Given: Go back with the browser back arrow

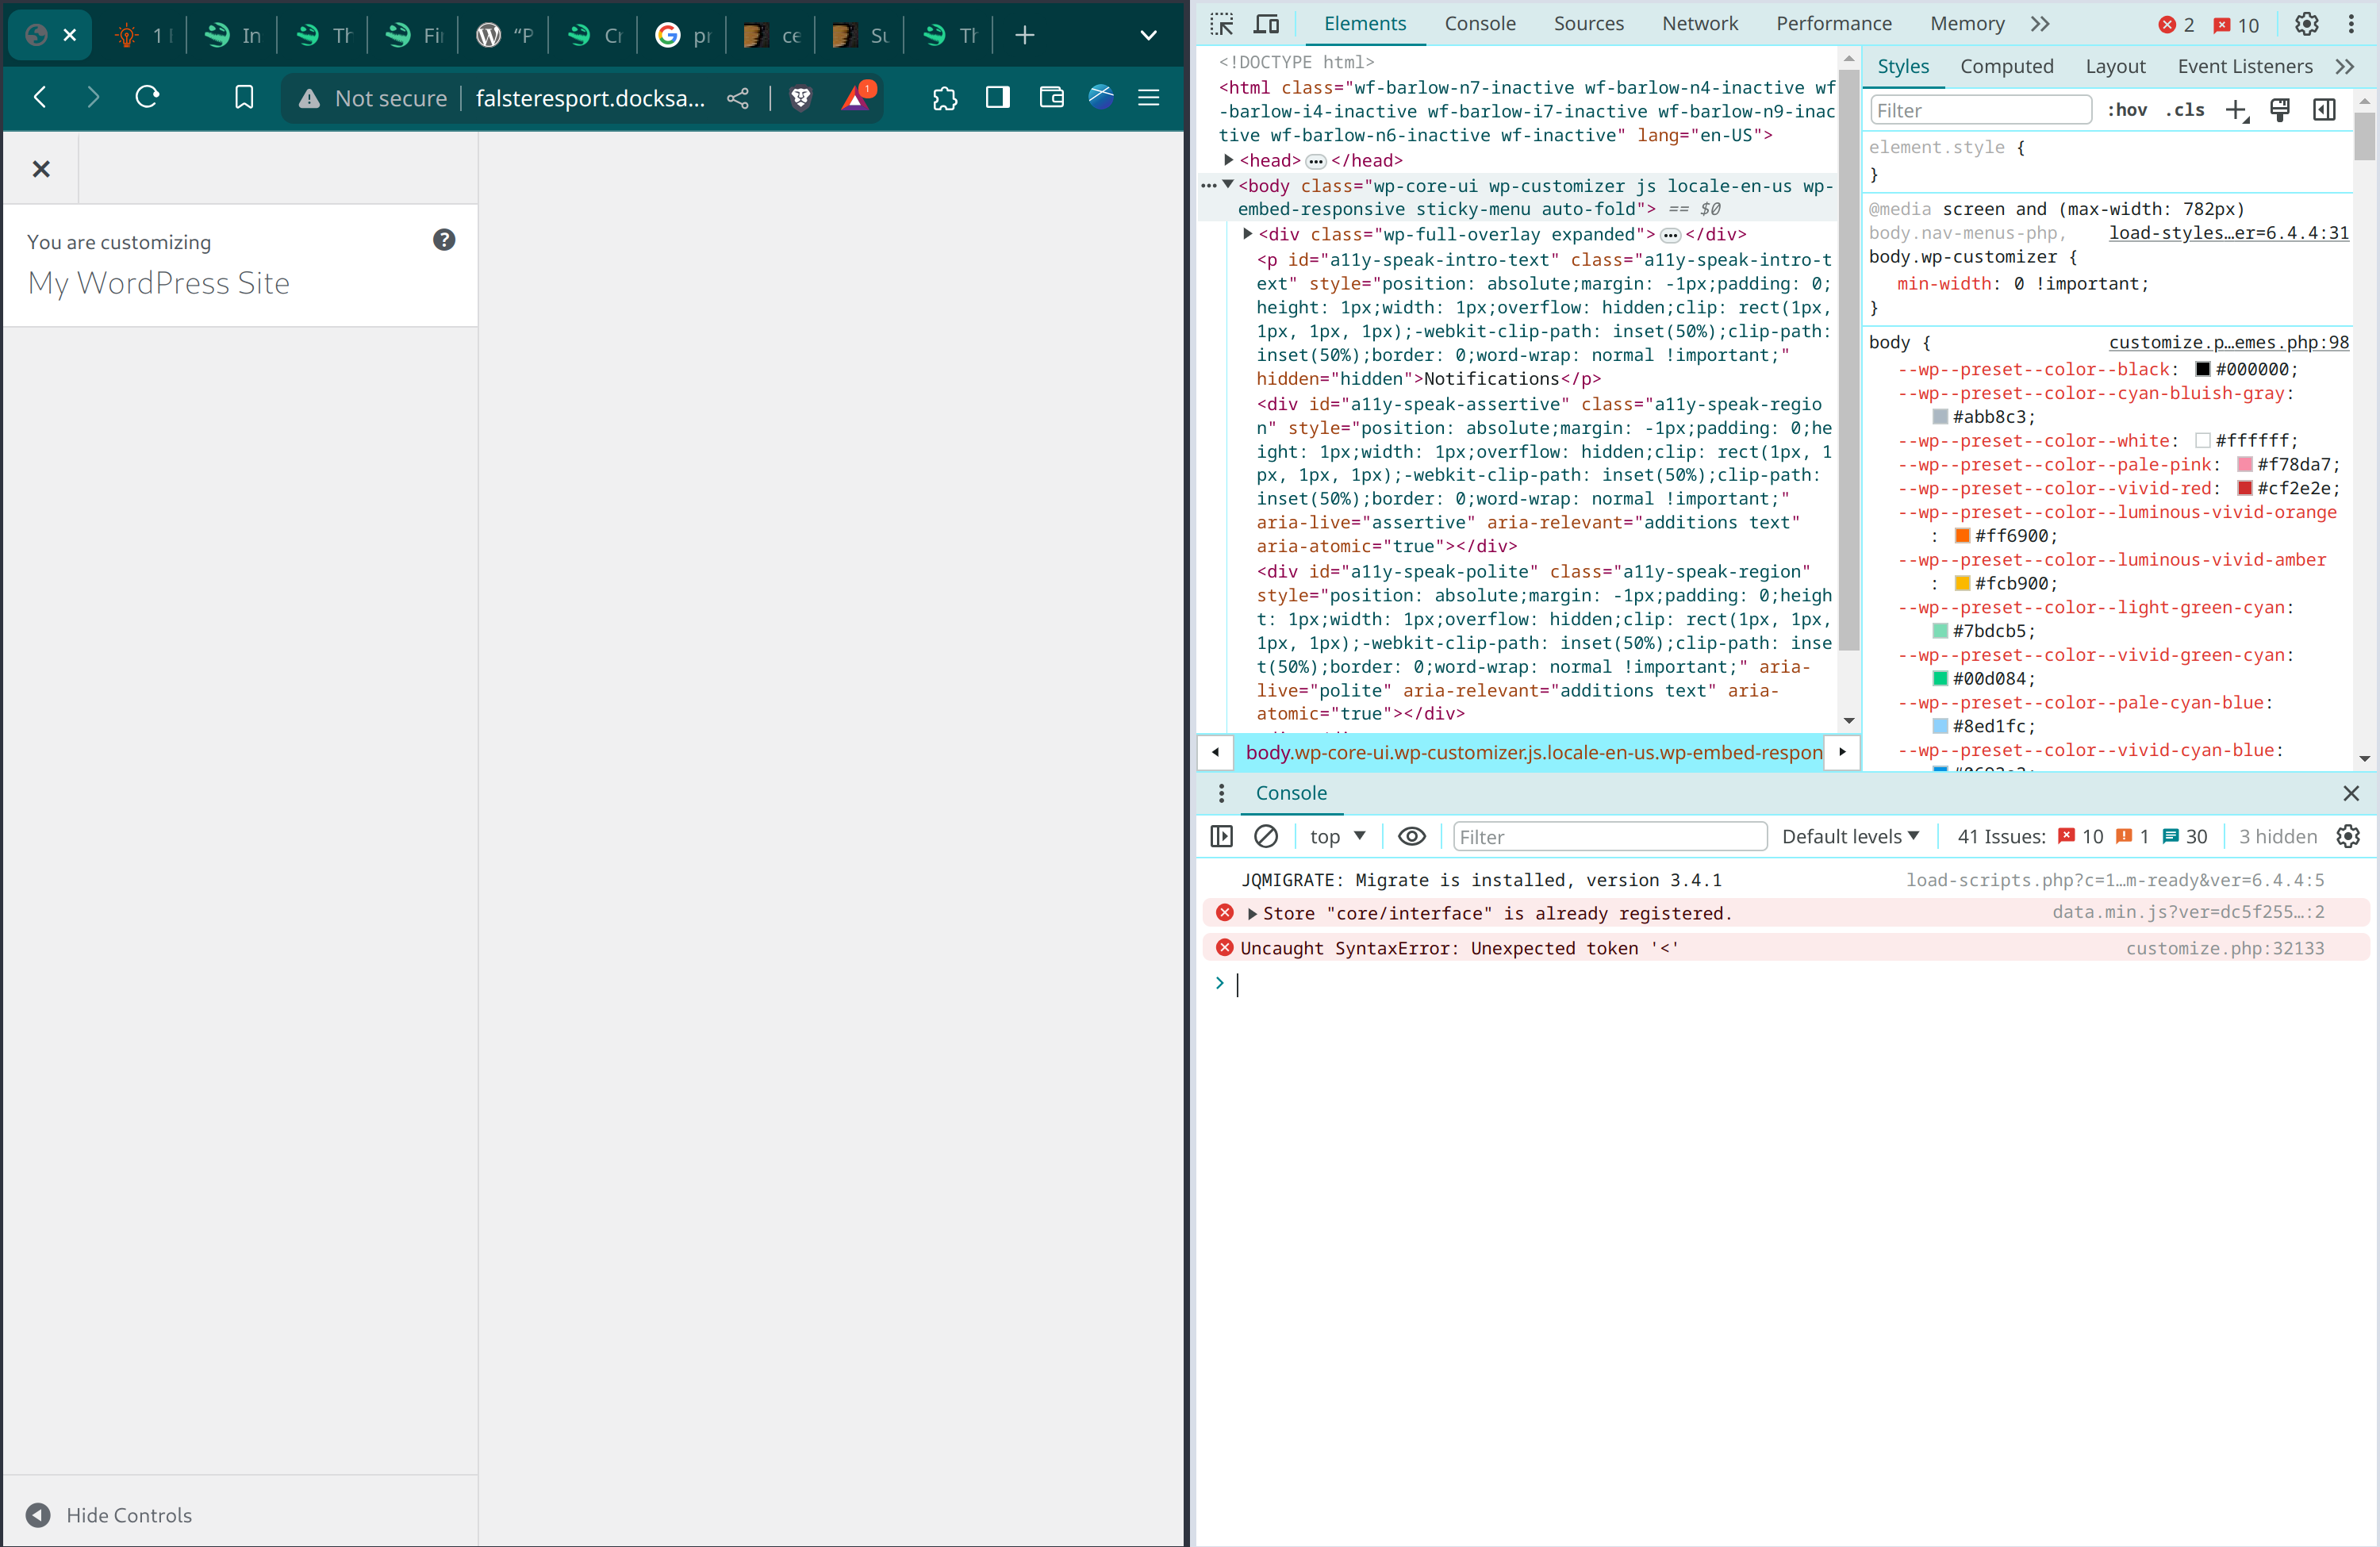Looking at the screenshot, I should (x=40, y=97).
